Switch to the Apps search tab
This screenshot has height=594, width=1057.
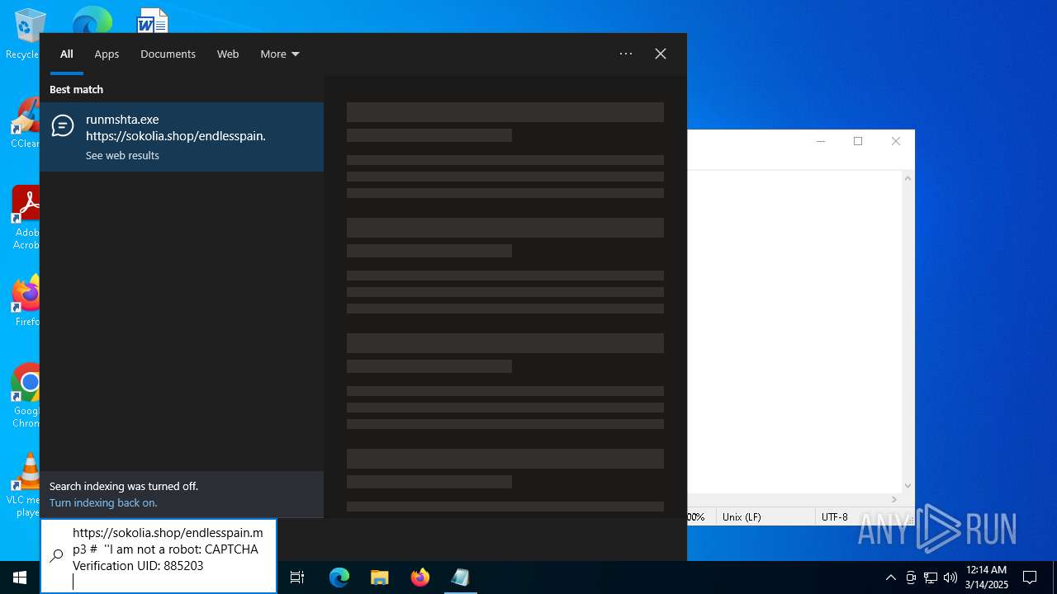pyautogui.click(x=107, y=54)
